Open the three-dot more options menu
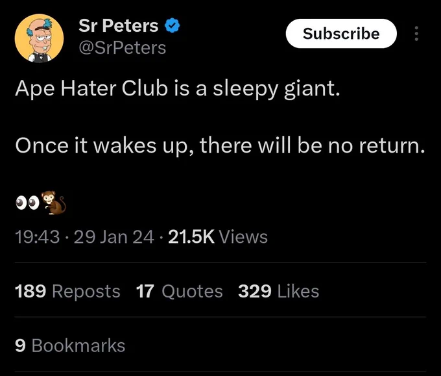The image size is (441, 376). 416,34
